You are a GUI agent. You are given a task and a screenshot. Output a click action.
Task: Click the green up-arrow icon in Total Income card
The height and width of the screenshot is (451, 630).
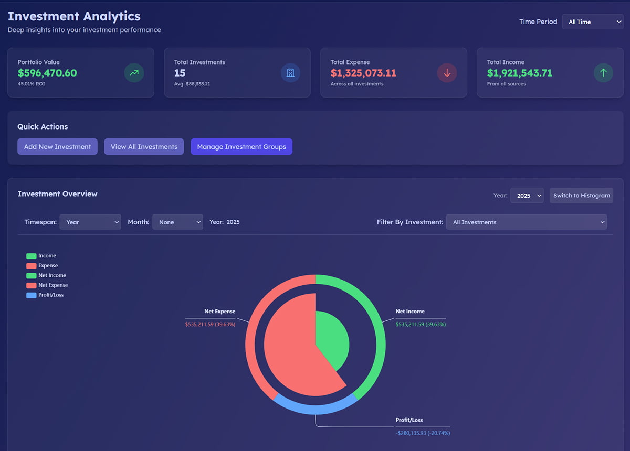[x=603, y=73]
